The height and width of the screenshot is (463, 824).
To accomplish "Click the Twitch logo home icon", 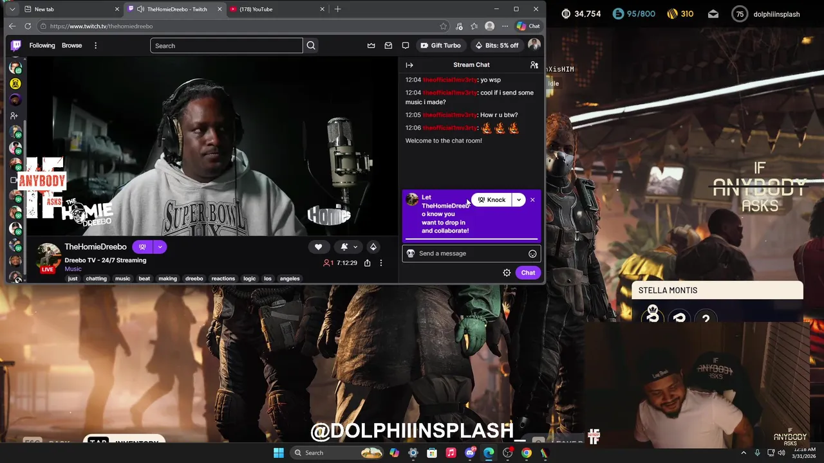I will pos(16,46).
